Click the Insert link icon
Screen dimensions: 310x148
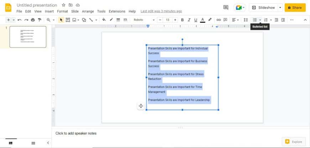pyautogui.click(x=219, y=20)
